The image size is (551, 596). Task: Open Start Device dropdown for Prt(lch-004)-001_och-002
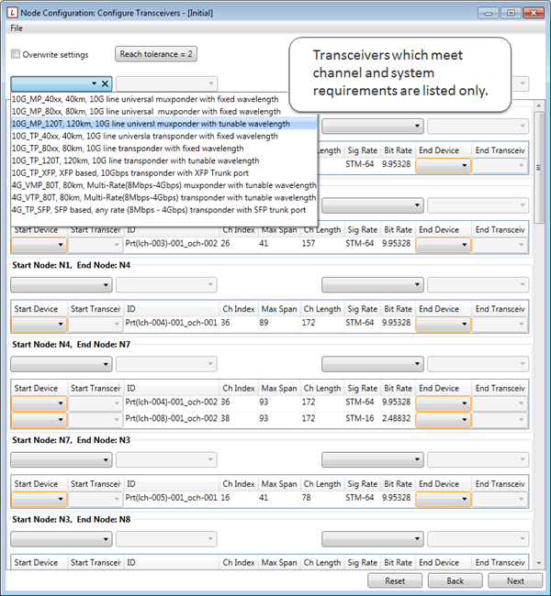(x=39, y=403)
